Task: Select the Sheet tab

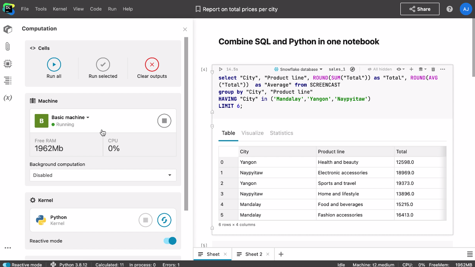Action: tap(213, 254)
